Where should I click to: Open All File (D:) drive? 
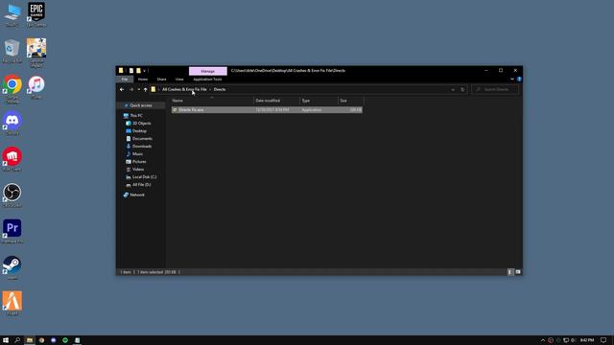point(141,185)
